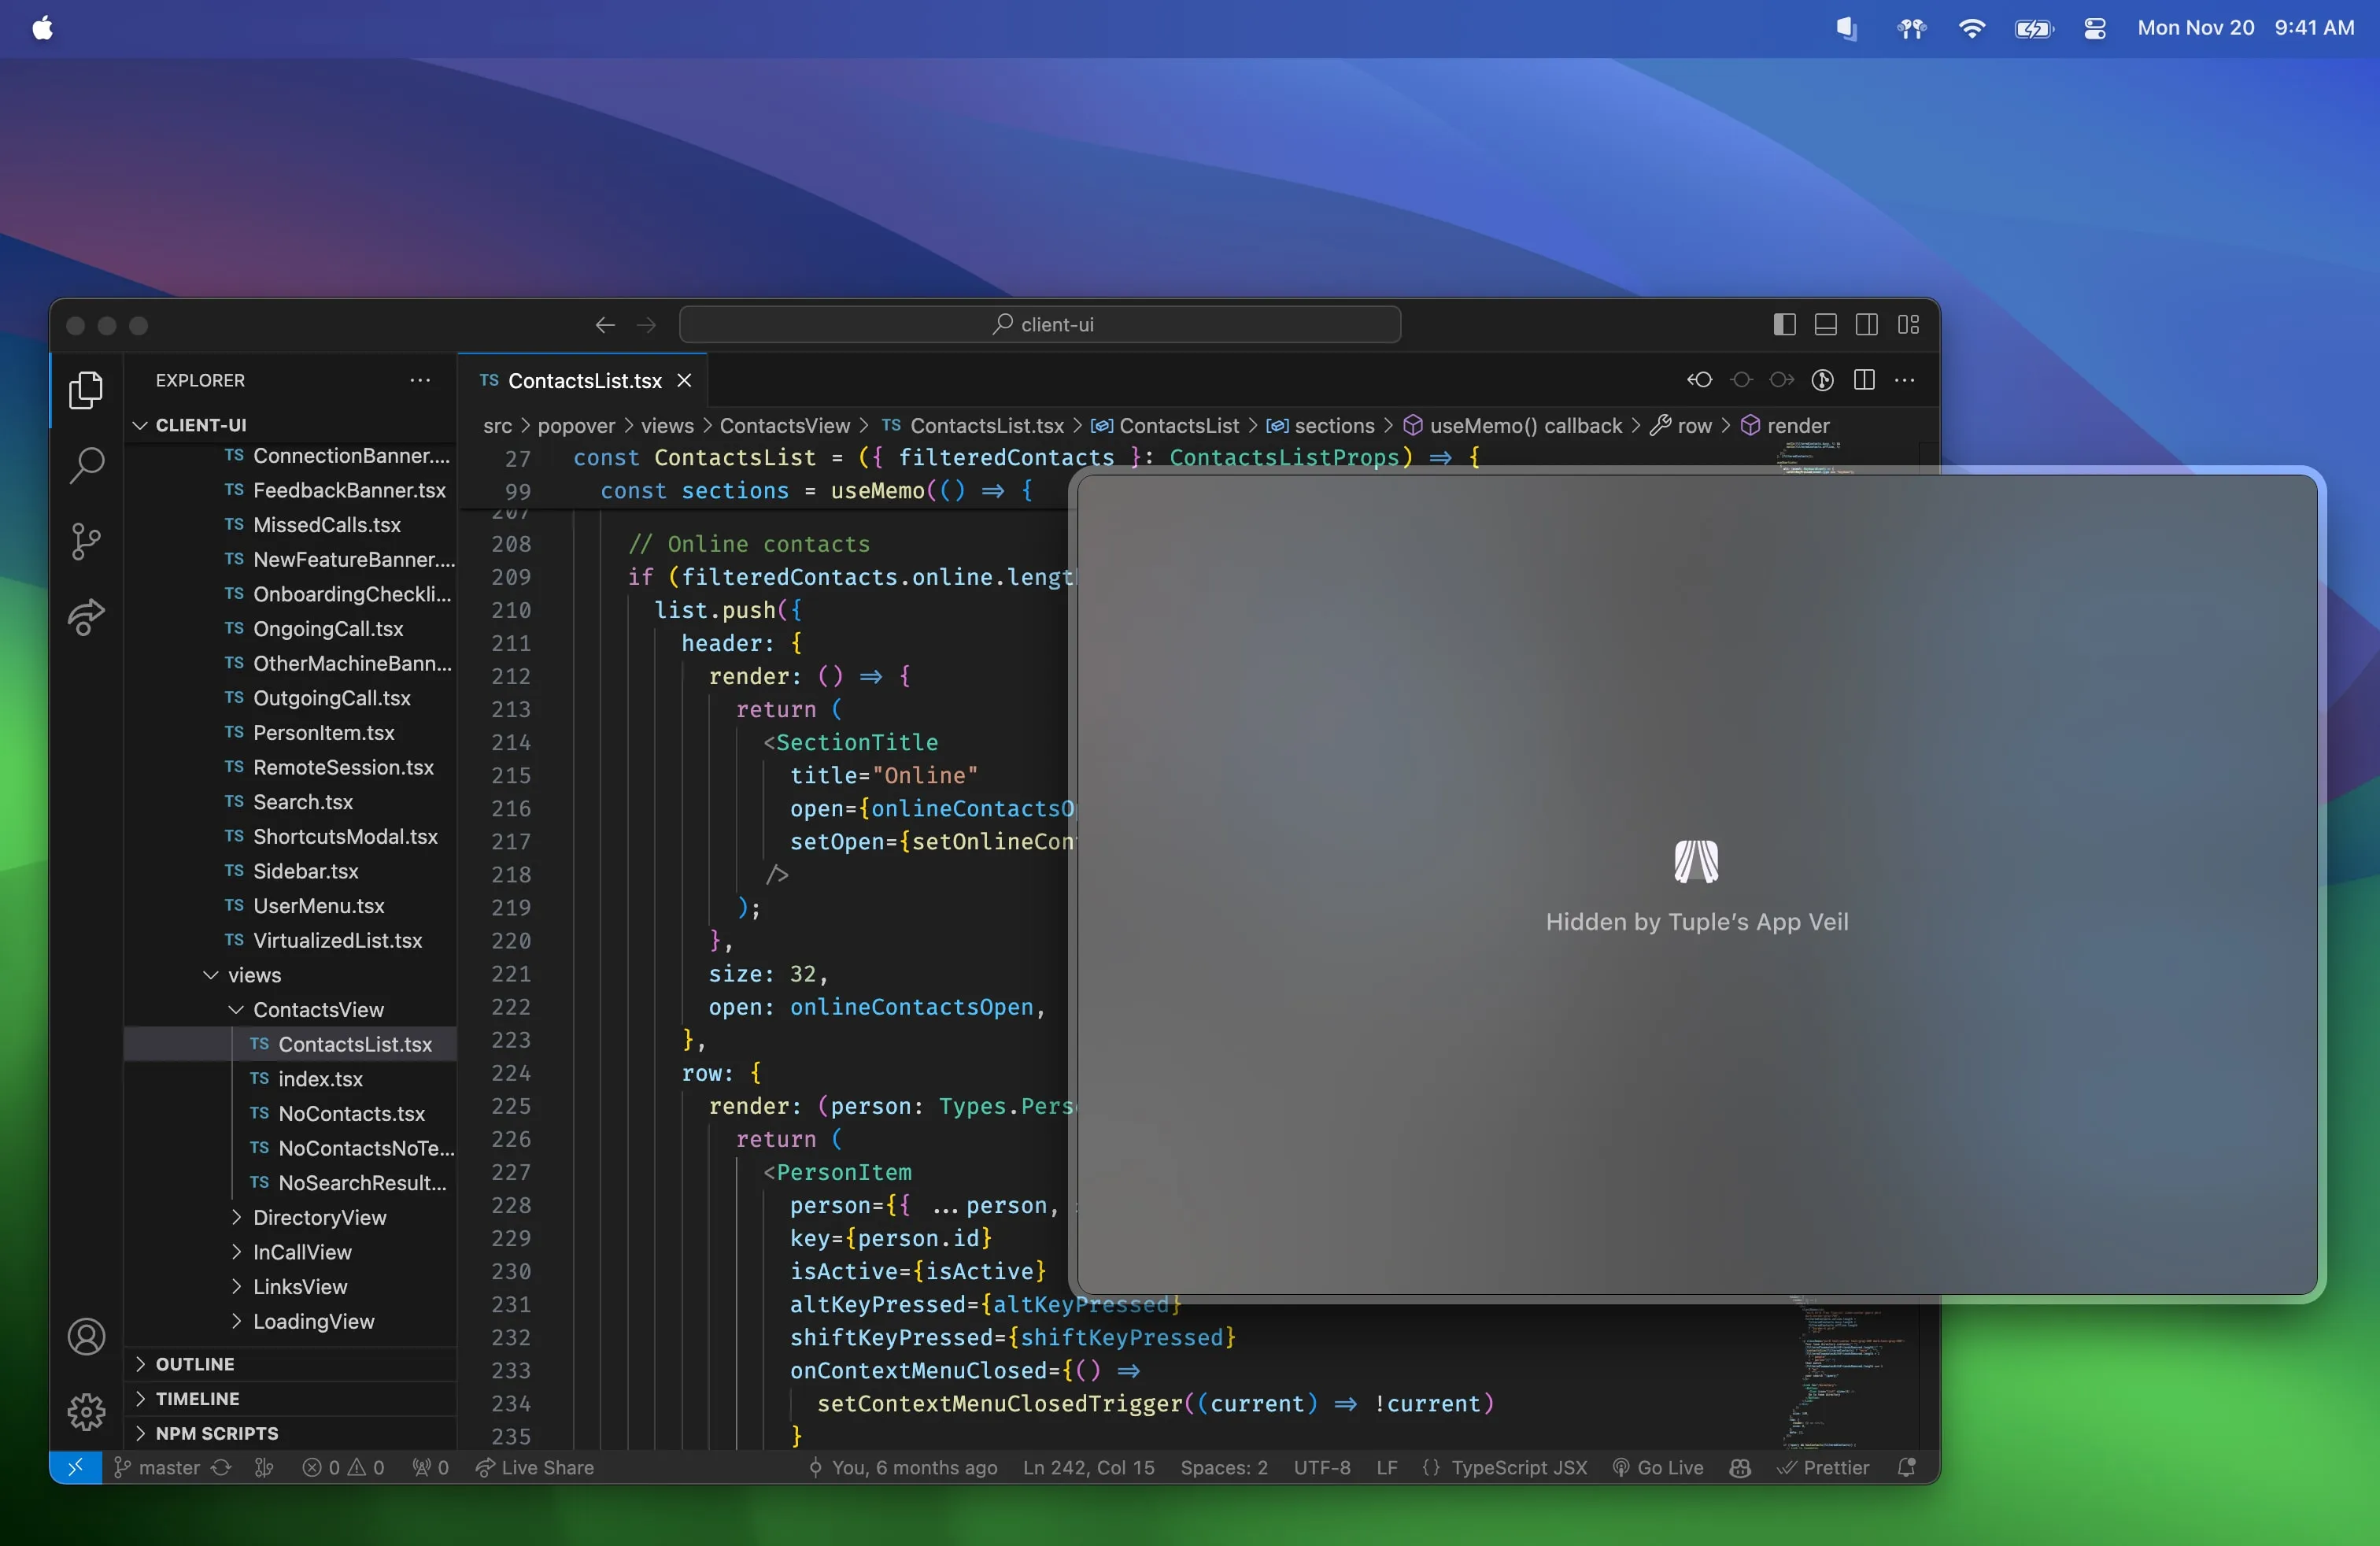
Task: Toggle bottom panel visibility
Action: [x=1825, y=325]
